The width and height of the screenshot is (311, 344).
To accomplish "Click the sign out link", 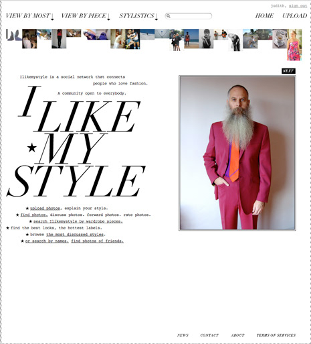I will pos(298,6).
